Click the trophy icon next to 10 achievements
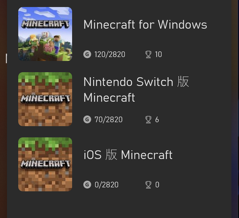The image size is (239, 218). tap(148, 55)
